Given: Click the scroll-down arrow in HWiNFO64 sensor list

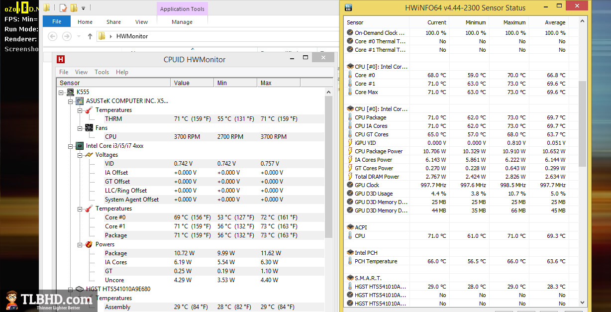Looking at the screenshot, I should [x=582, y=303].
